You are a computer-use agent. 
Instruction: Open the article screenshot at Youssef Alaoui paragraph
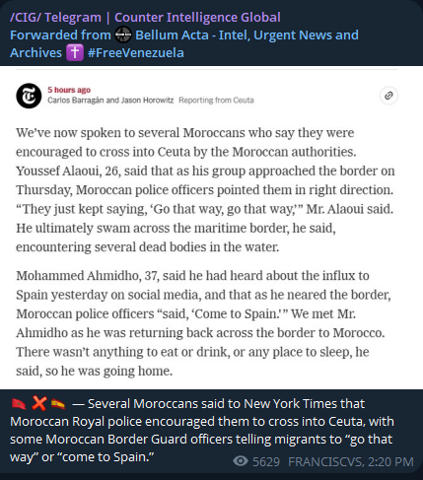point(205,189)
